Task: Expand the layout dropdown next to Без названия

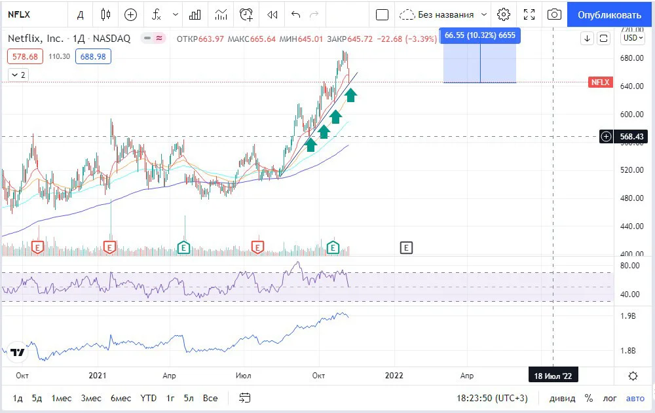Action: [484, 15]
